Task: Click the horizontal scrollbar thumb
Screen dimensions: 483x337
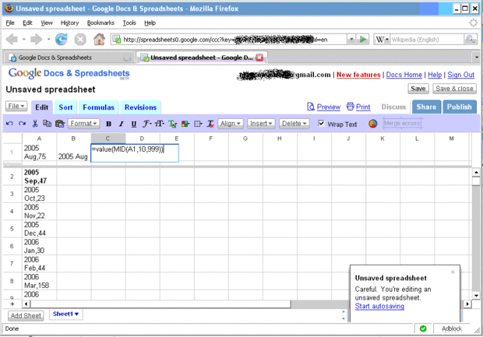Action: pyautogui.click(x=160, y=304)
